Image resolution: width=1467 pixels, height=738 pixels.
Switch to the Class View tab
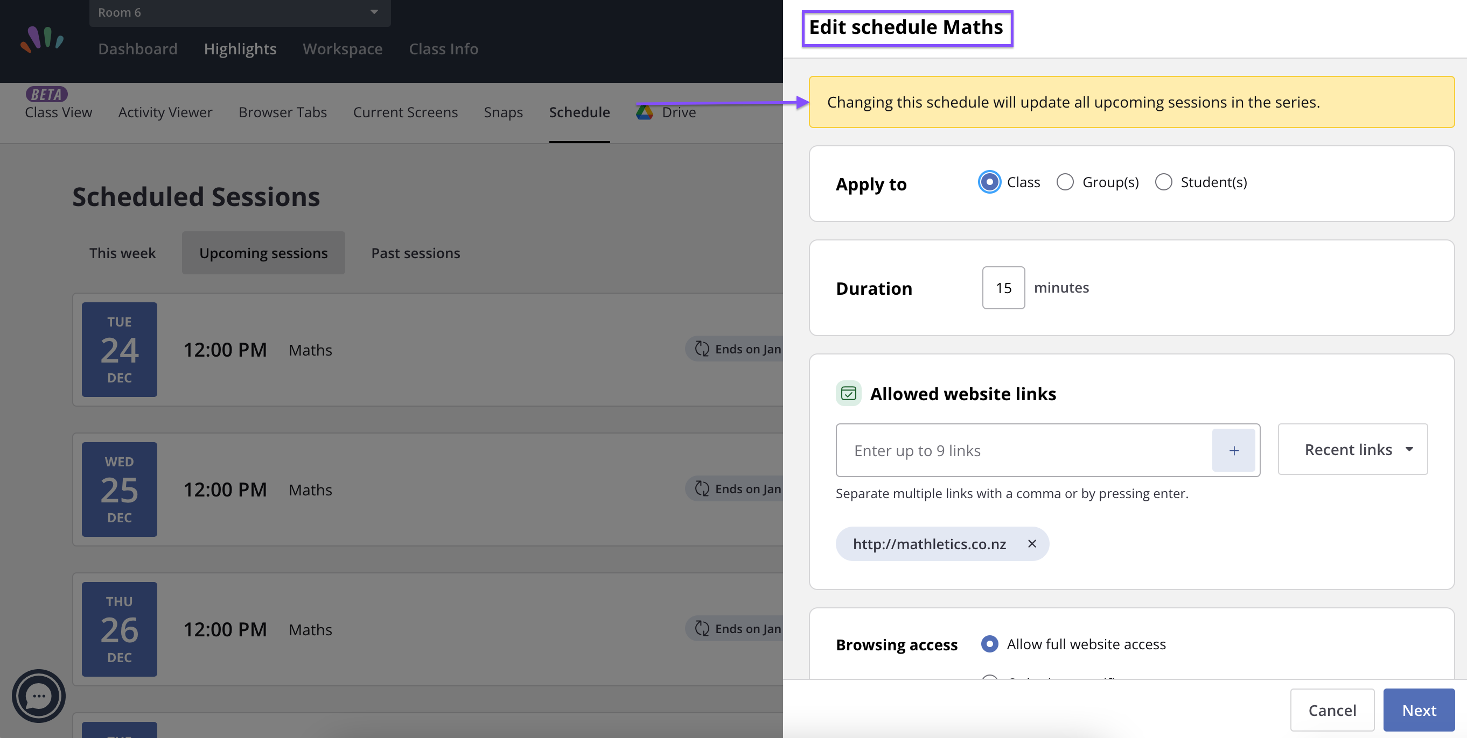click(x=59, y=112)
